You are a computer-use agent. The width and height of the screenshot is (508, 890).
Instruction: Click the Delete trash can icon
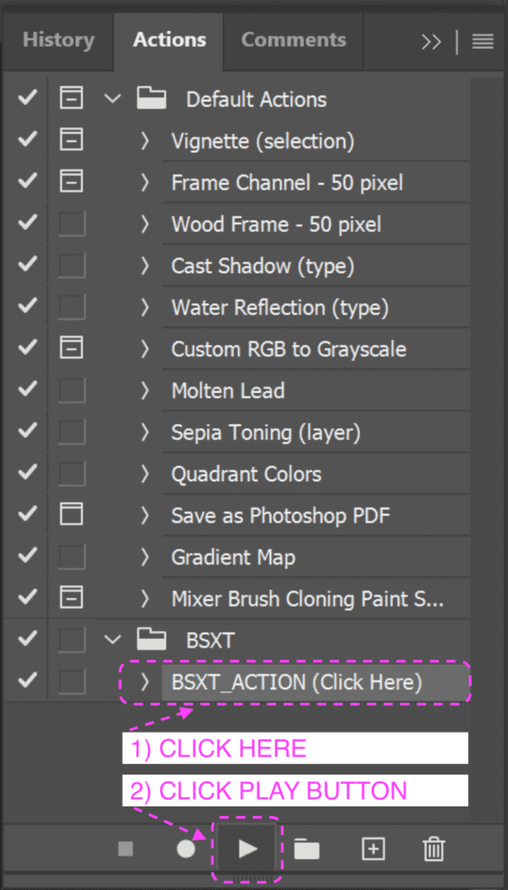(434, 849)
